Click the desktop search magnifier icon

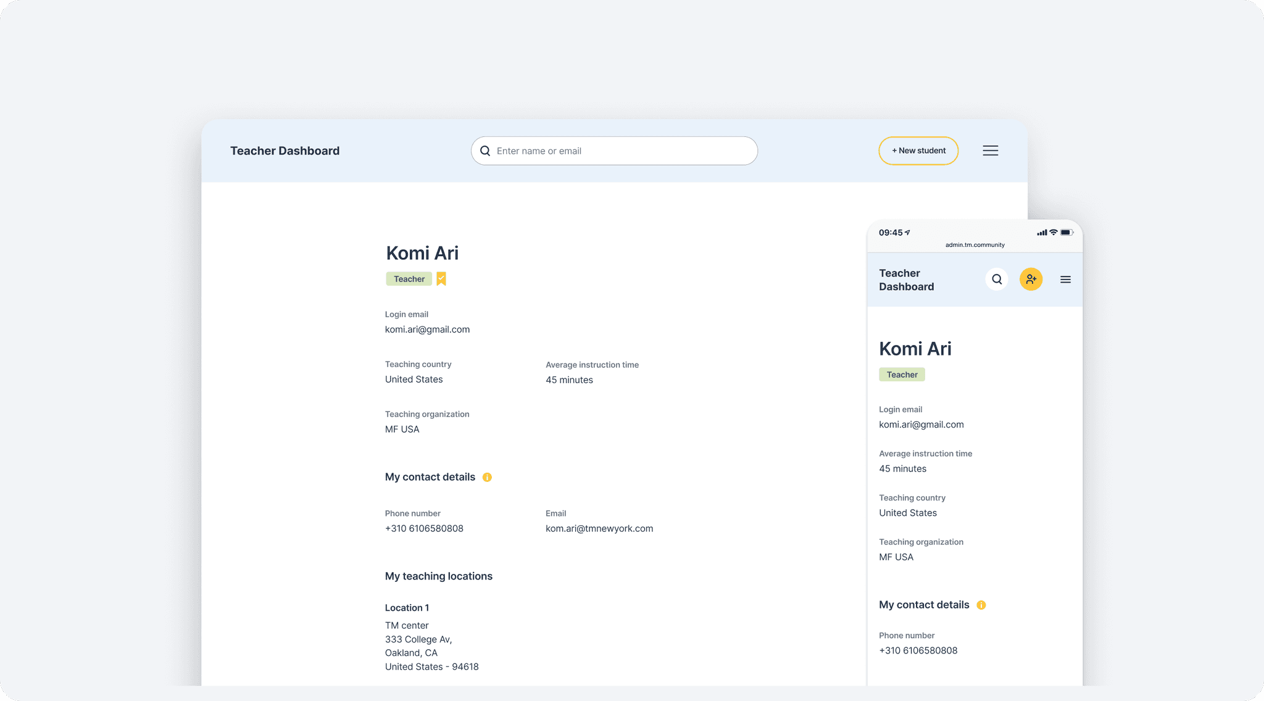point(485,151)
